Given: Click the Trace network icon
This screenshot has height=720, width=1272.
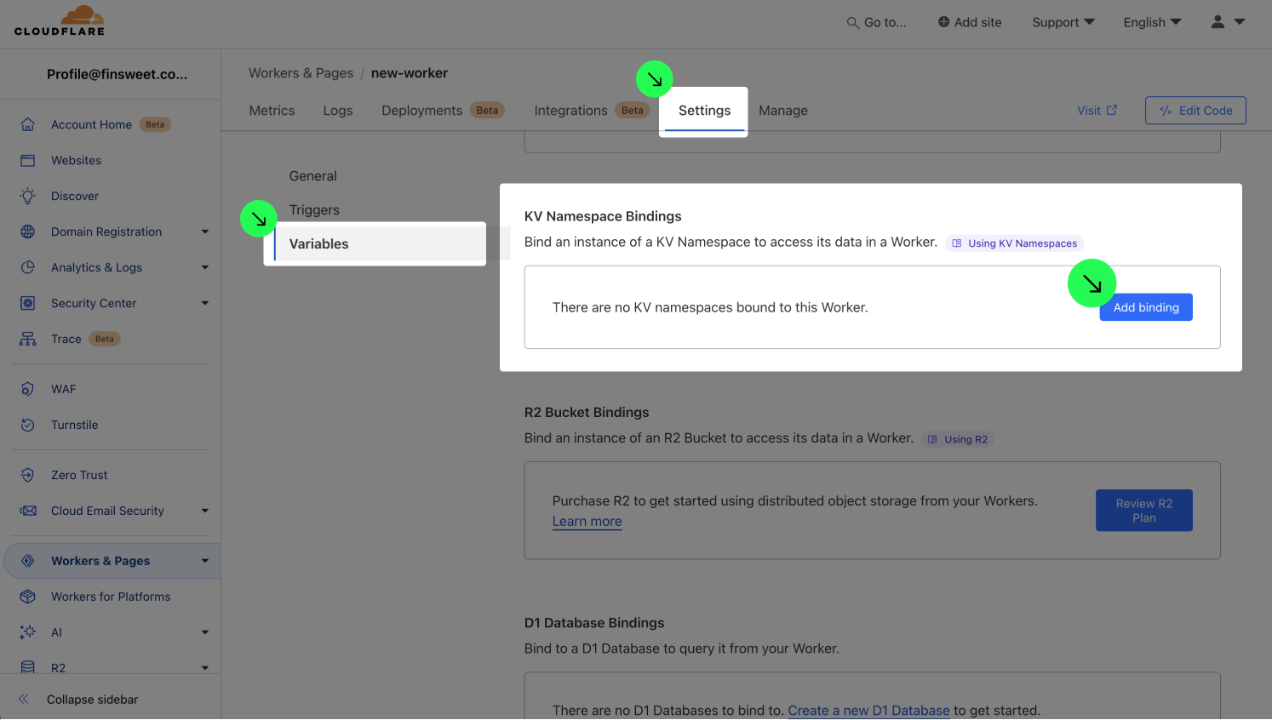Looking at the screenshot, I should (28, 339).
